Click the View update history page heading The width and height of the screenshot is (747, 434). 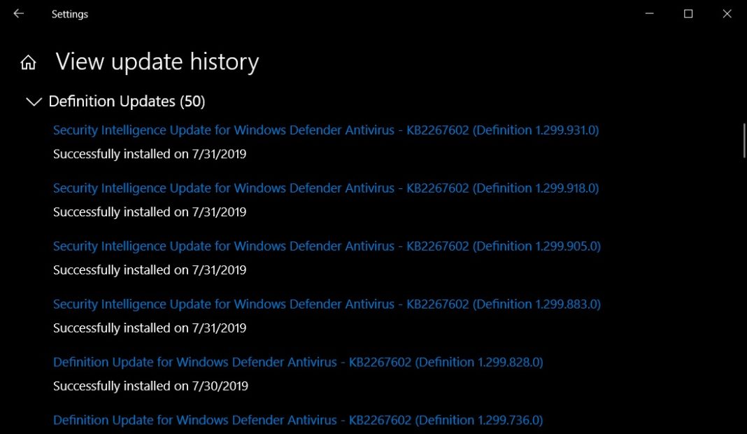(x=157, y=62)
